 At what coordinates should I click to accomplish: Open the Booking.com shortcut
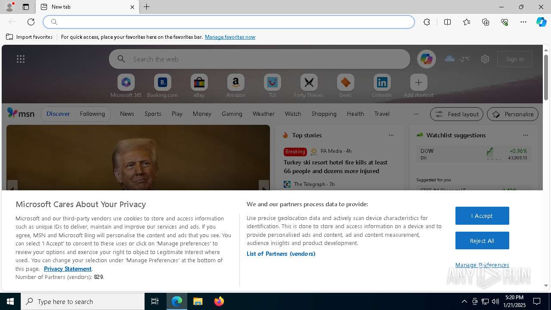coord(162,86)
